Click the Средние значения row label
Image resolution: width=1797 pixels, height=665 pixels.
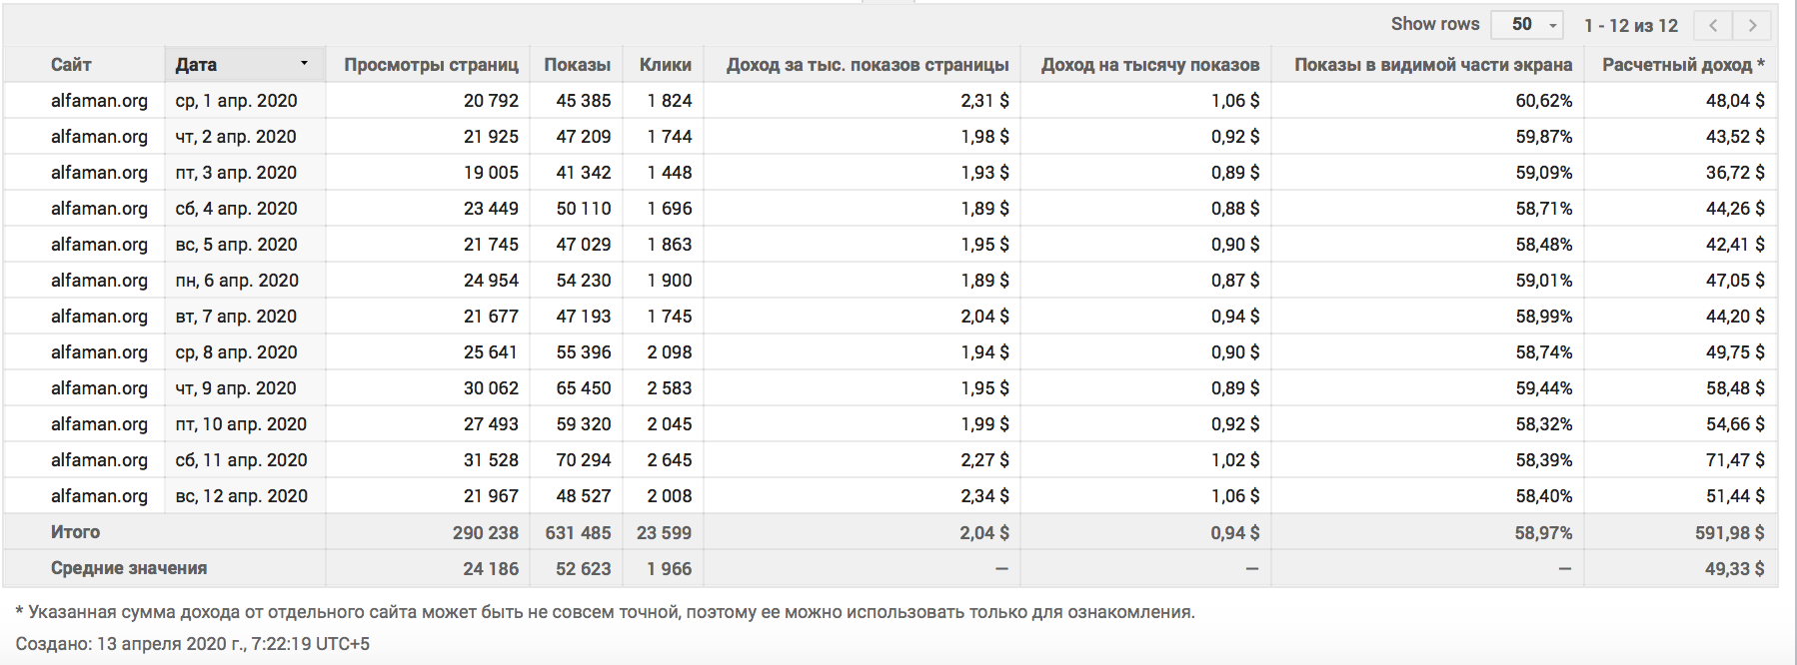(x=129, y=568)
